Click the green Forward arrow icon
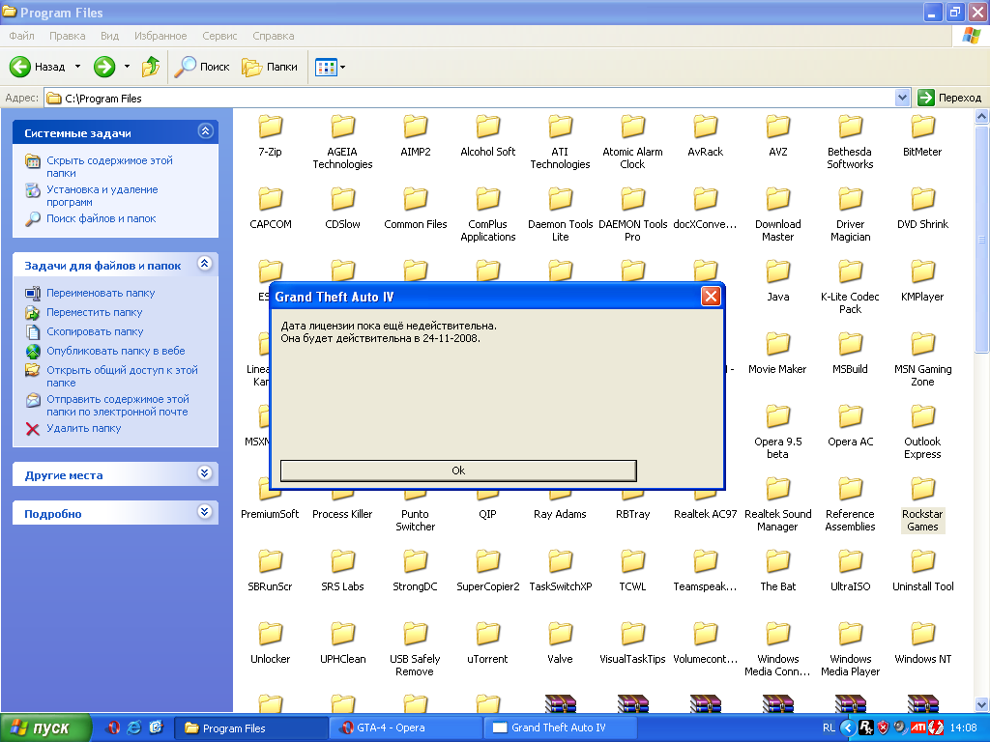The height and width of the screenshot is (742, 990). pyautogui.click(x=104, y=67)
